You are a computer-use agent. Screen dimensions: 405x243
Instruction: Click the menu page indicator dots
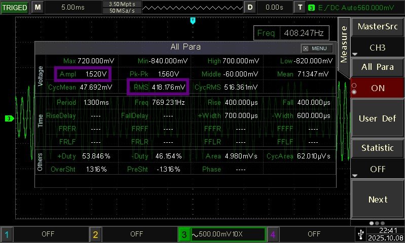[x=377, y=223]
